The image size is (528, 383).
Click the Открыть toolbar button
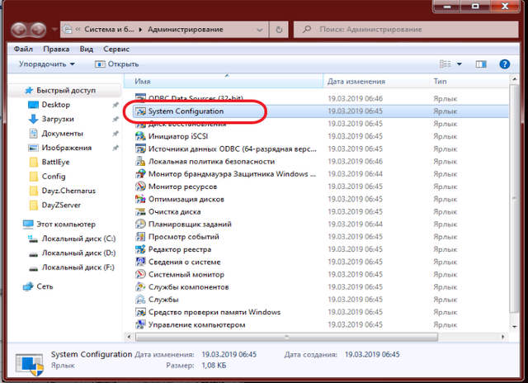point(117,64)
